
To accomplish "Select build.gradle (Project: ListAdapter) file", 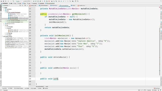I will point(14,38).
